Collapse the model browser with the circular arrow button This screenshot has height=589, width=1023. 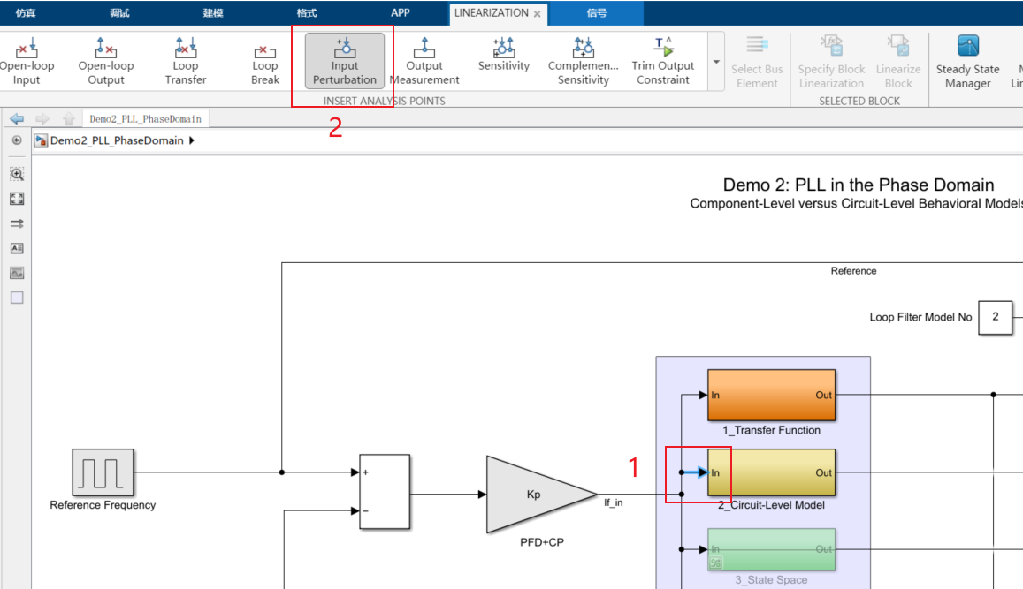(17, 140)
